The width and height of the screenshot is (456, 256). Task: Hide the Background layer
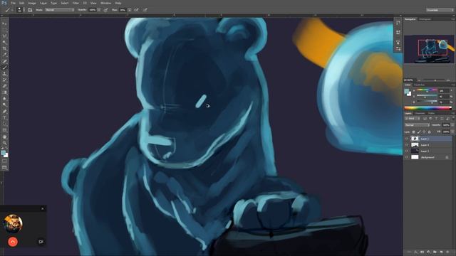407,157
